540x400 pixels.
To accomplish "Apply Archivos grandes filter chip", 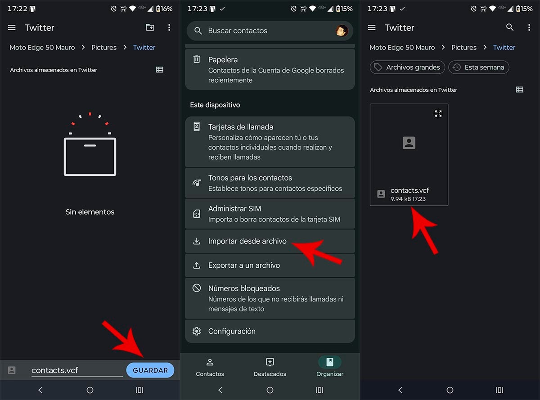I will pos(407,67).
